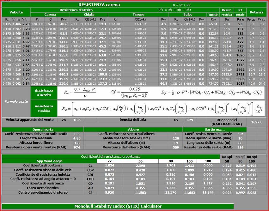Screen dimensions: 269x211
Task: Select the RAR result 214
Action: click(240, 147)
